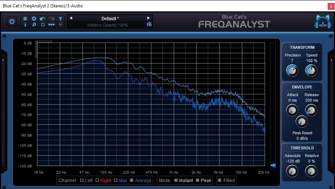Click the snowflake freeze icon

60,25
